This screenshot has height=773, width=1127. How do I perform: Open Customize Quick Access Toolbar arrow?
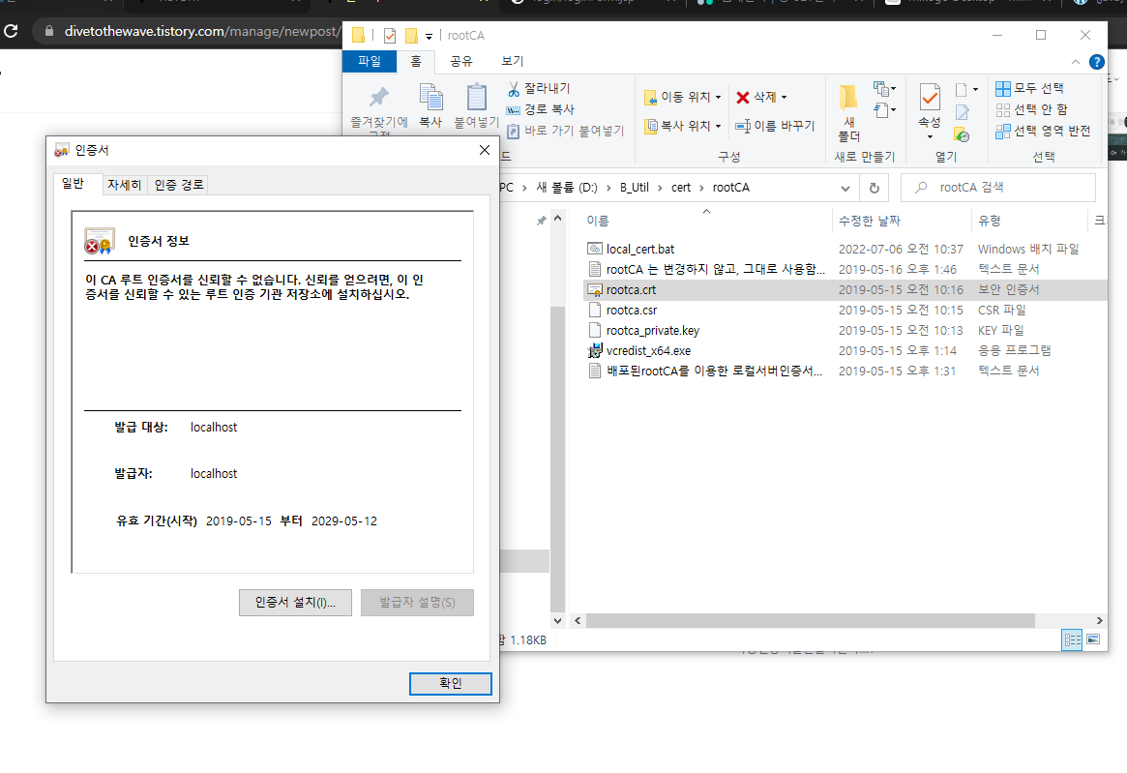(429, 36)
